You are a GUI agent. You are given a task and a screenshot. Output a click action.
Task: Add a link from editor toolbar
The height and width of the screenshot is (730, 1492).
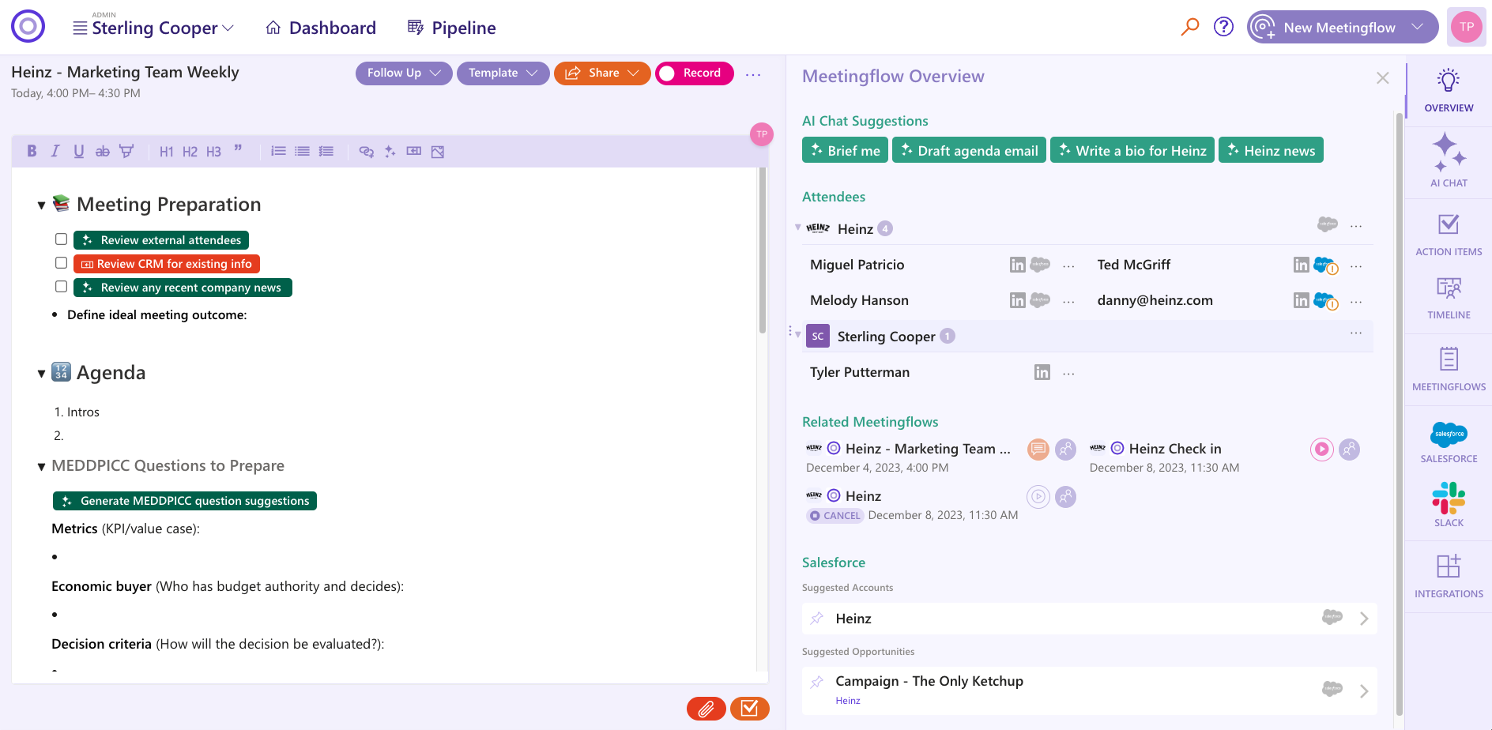pyautogui.click(x=366, y=152)
